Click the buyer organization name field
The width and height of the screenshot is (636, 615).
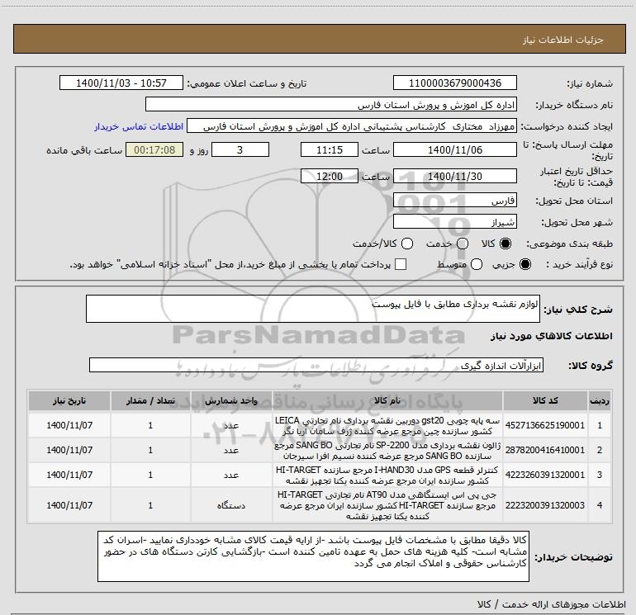[331, 104]
